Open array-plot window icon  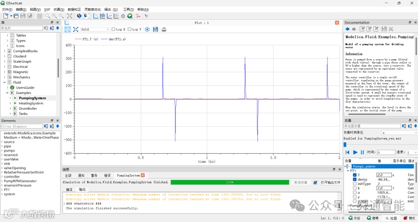(x=110, y=16)
